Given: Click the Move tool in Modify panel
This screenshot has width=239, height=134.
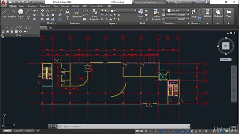Looking at the screenshot, I should point(43,11).
